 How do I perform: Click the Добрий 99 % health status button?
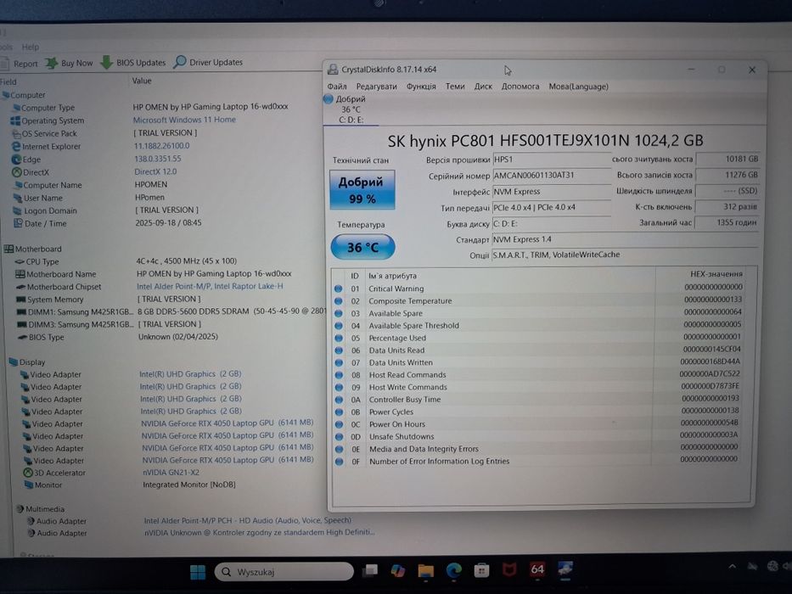[x=362, y=189]
